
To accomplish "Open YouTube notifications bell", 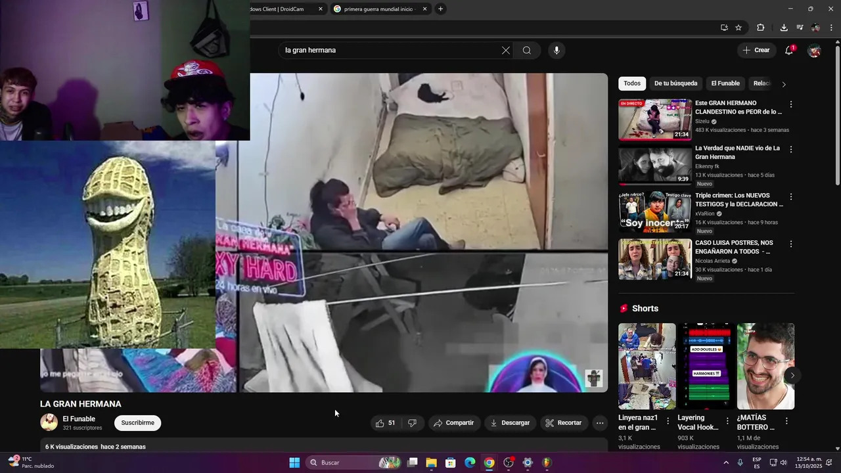I will click(x=789, y=51).
